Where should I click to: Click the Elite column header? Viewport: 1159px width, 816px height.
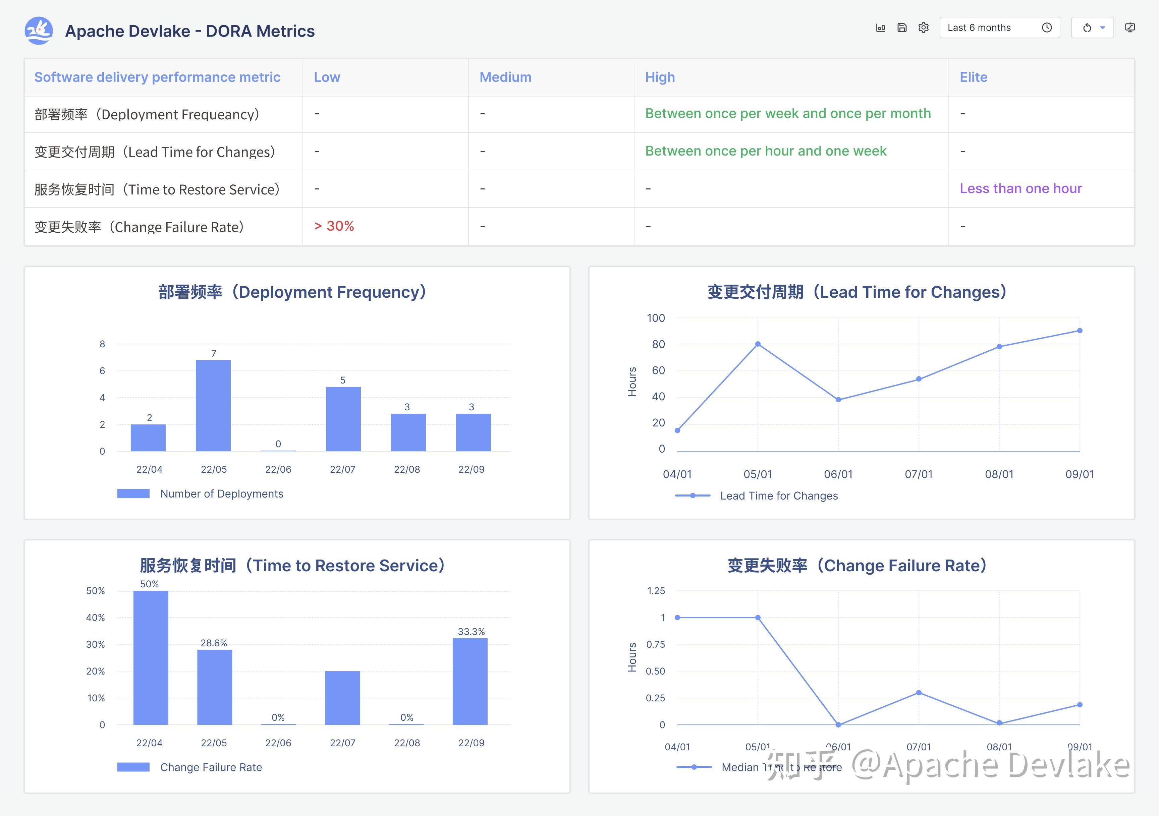973,77
